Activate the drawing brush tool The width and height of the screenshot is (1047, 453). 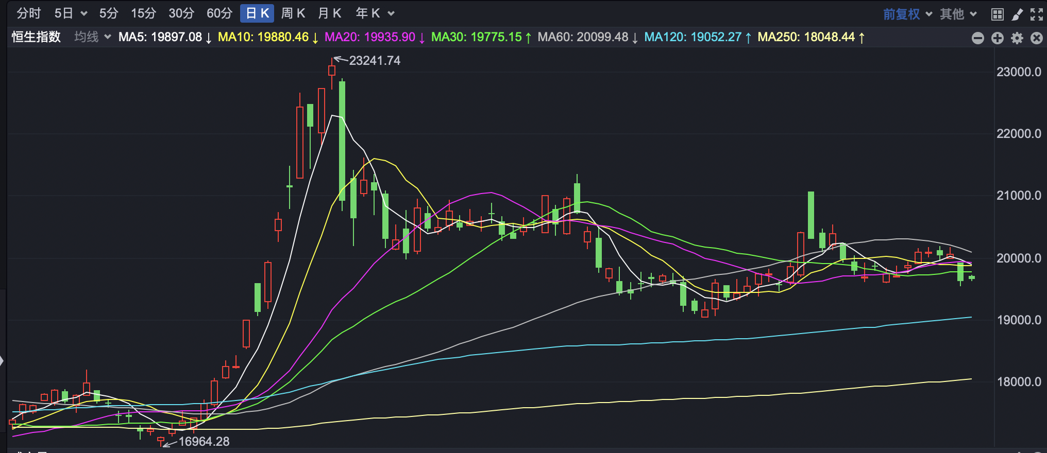click(1017, 14)
